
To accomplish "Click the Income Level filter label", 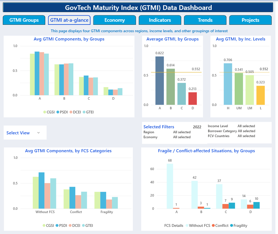I will tap(218, 126).
